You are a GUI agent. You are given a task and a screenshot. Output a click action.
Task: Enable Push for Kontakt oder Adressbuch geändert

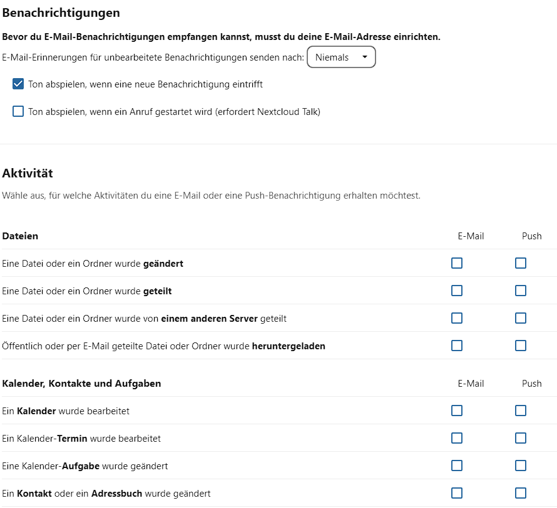pos(521,494)
